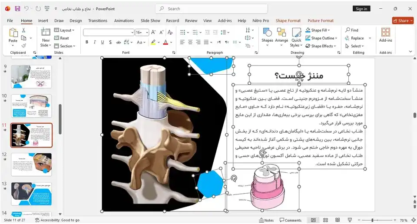Viewport: 417px width, 224px height.
Task: Open the Shape Format tab
Action: click(x=288, y=21)
